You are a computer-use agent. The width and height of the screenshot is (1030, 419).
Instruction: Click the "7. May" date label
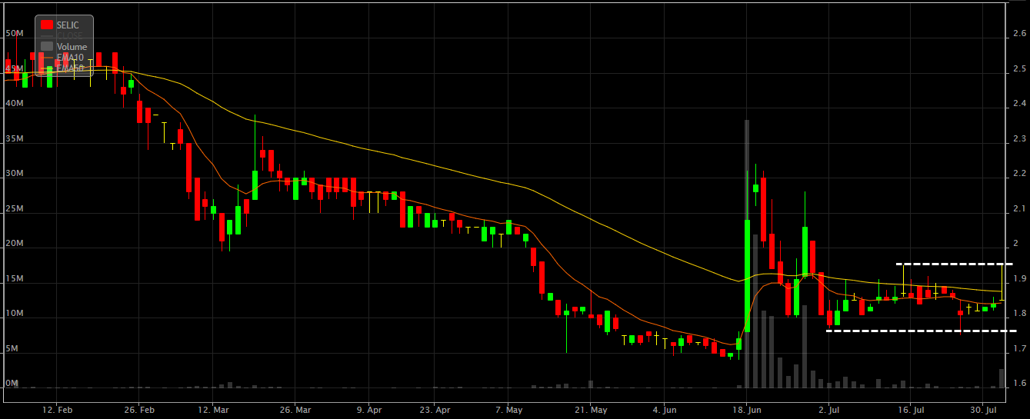[x=509, y=410]
